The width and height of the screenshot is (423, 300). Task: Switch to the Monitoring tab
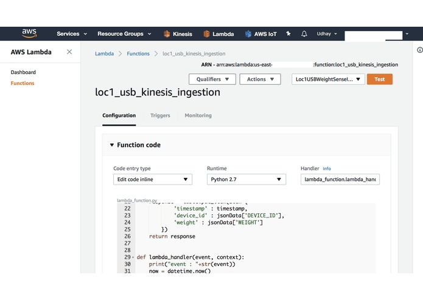click(198, 115)
